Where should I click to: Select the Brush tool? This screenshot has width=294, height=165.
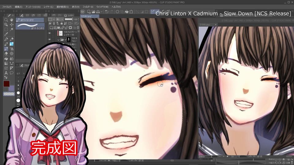click(6, 44)
